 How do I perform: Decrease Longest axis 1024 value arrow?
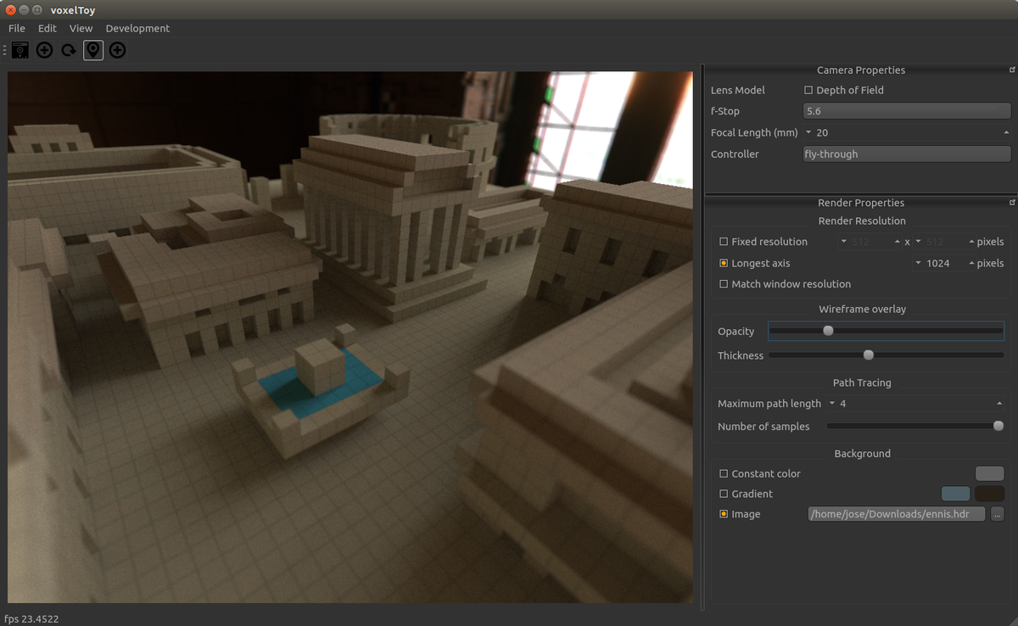(x=919, y=263)
